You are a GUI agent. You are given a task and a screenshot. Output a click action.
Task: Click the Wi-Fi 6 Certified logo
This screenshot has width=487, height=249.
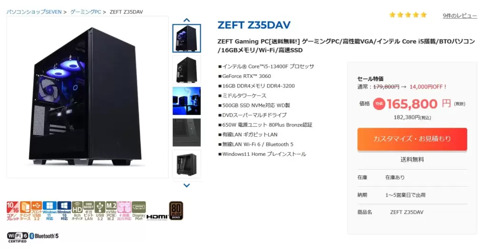coord(18,237)
